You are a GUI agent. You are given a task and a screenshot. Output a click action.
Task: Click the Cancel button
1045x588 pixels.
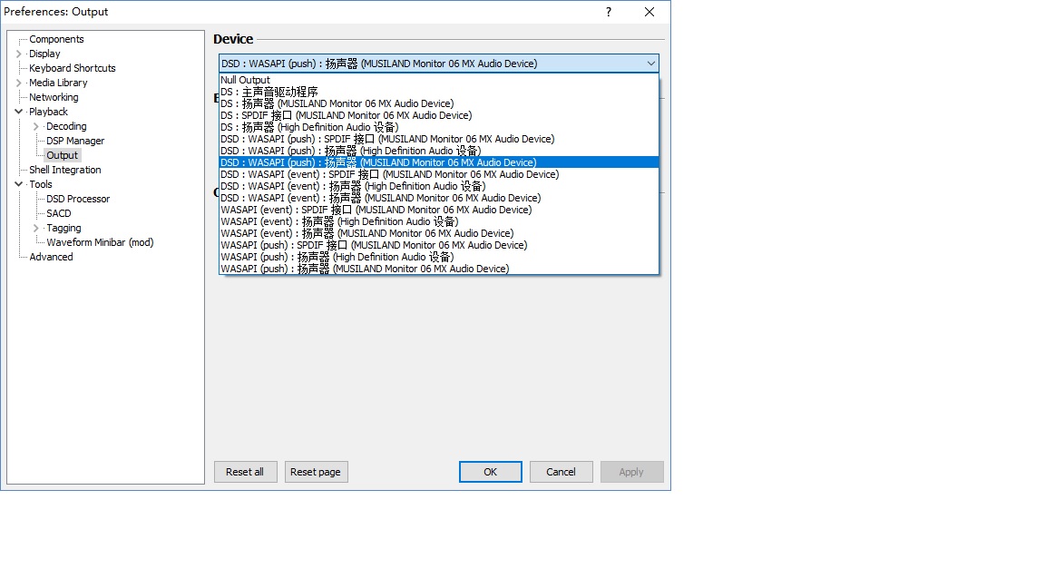(561, 472)
